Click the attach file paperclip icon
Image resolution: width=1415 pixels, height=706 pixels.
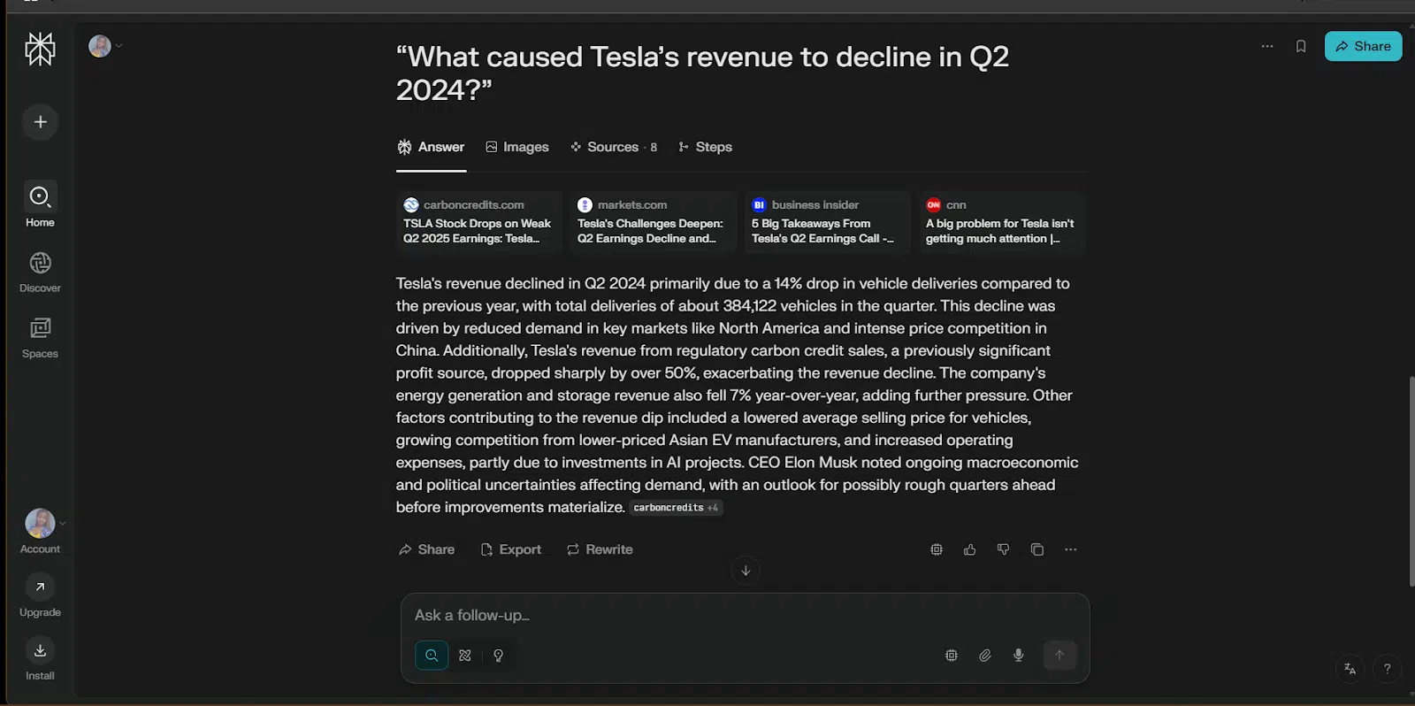click(985, 656)
